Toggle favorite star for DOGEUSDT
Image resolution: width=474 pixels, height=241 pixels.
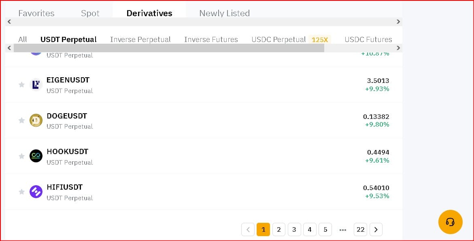[21, 120]
